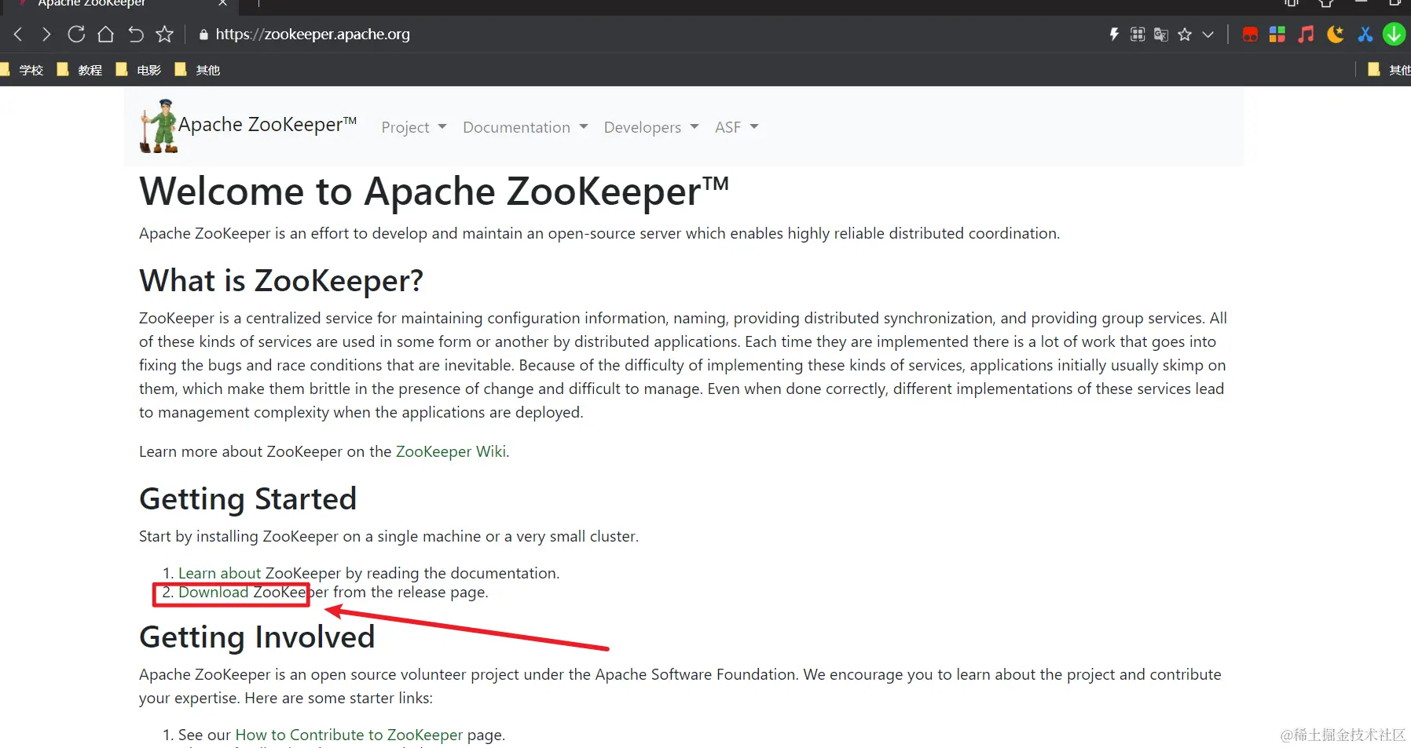Open the 电影 bookmark folder
Image resolution: width=1411 pixels, height=748 pixels.
click(139, 70)
